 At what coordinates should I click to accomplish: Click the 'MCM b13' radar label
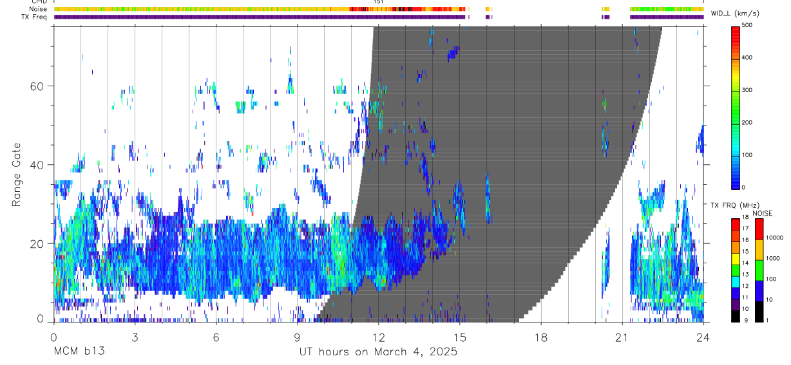tap(79, 351)
